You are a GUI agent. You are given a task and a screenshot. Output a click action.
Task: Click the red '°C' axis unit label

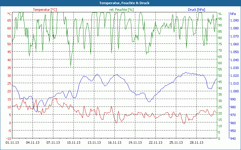(9, 14)
